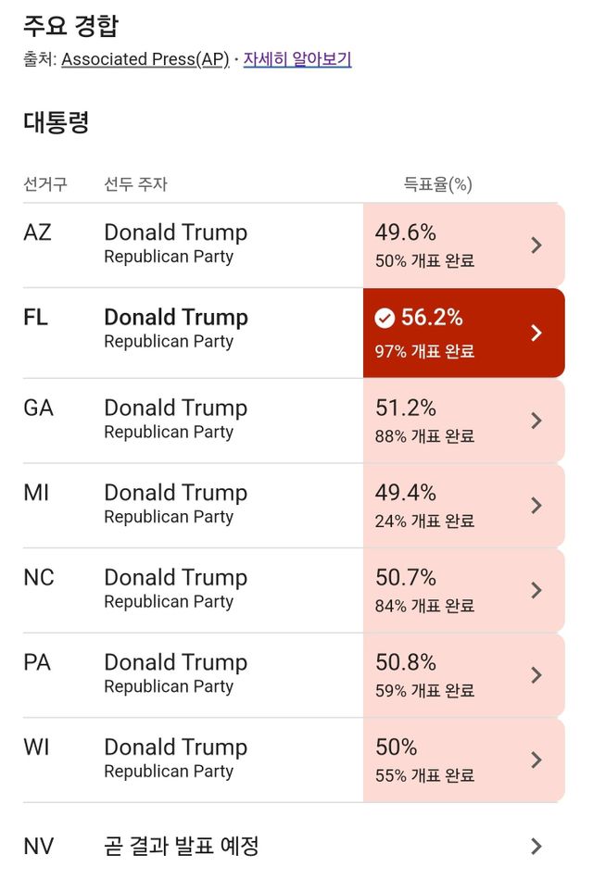Image resolution: width=593 pixels, height=892 pixels.
Task: Click the Associated Press(AP) source link
Action: [145, 59]
